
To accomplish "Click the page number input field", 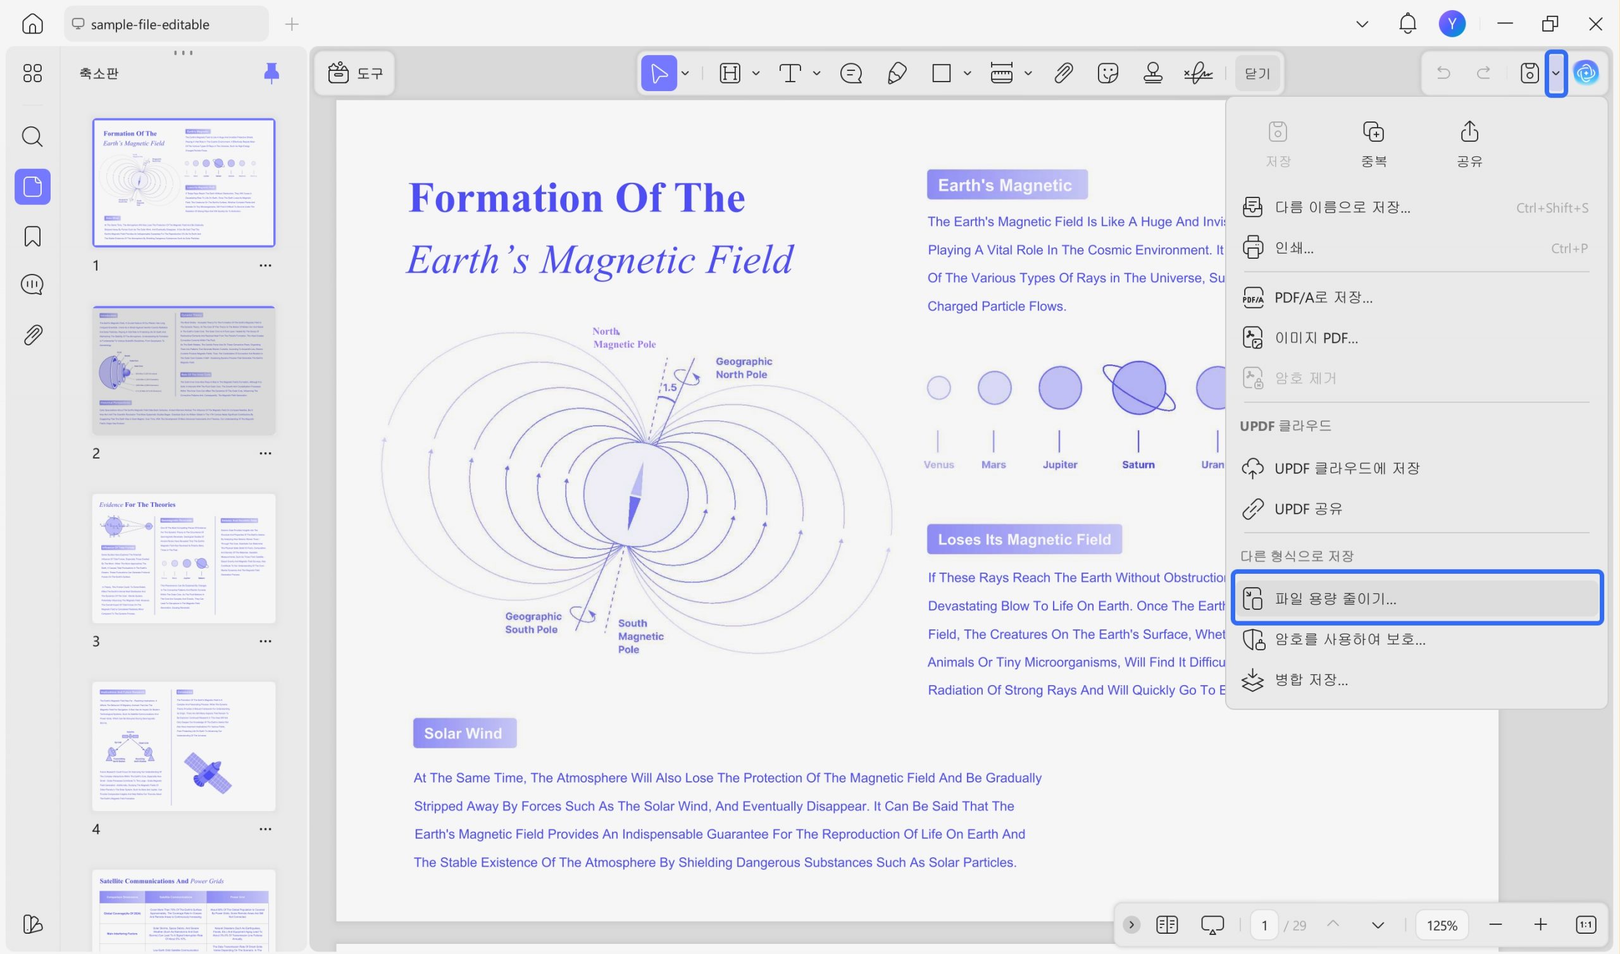I will 1264,925.
